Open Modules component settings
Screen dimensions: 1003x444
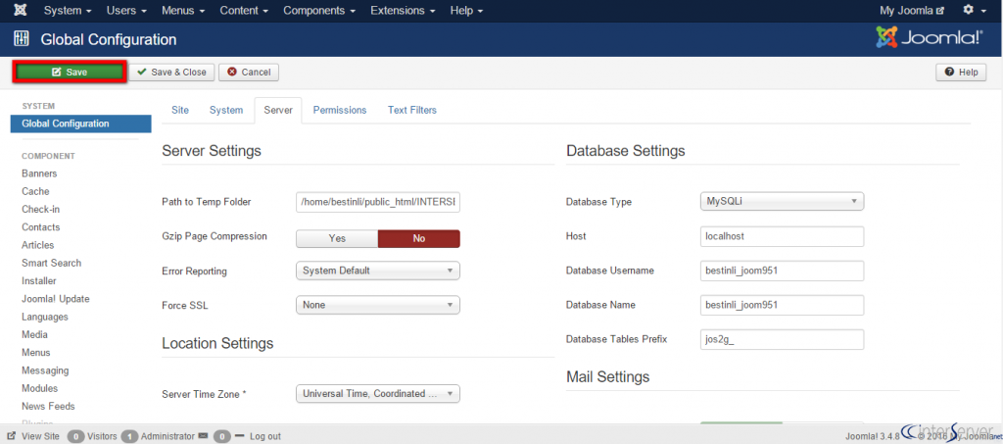point(39,388)
